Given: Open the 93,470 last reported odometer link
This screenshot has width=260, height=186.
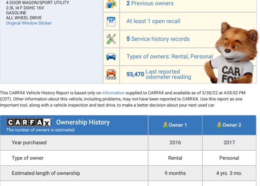Looking at the screenshot, I should [x=159, y=74].
